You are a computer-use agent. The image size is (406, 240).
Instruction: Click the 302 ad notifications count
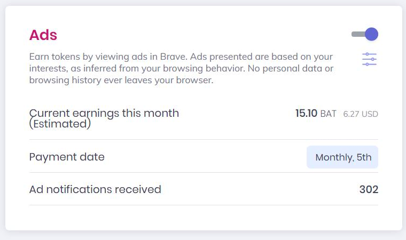[x=369, y=189]
